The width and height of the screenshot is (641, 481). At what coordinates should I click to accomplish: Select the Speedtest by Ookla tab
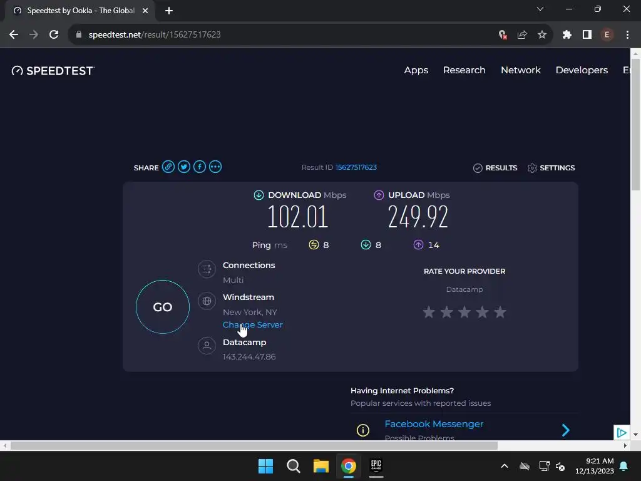(80, 11)
